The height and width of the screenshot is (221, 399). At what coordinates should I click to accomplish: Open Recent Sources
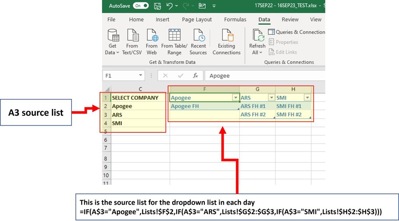pos(198,42)
